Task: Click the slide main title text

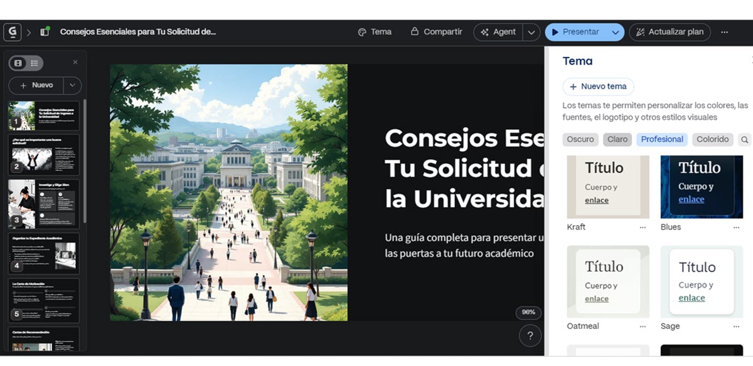Action: pos(464,168)
